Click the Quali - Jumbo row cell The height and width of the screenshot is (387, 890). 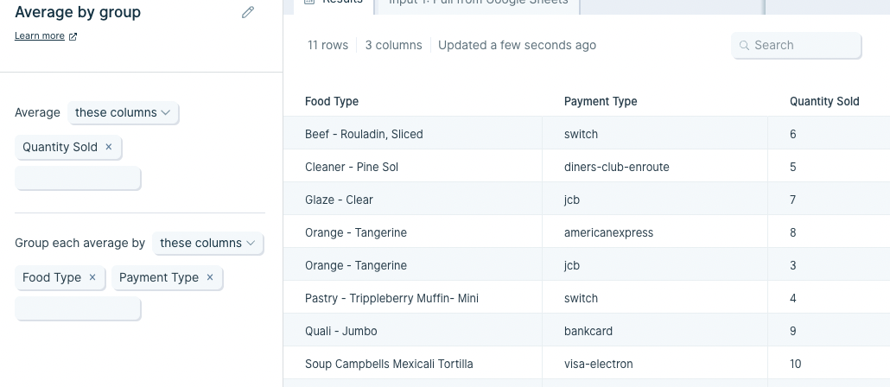click(x=413, y=332)
